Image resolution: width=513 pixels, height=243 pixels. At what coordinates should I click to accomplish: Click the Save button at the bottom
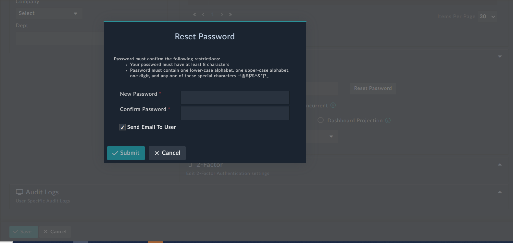coord(23,232)
